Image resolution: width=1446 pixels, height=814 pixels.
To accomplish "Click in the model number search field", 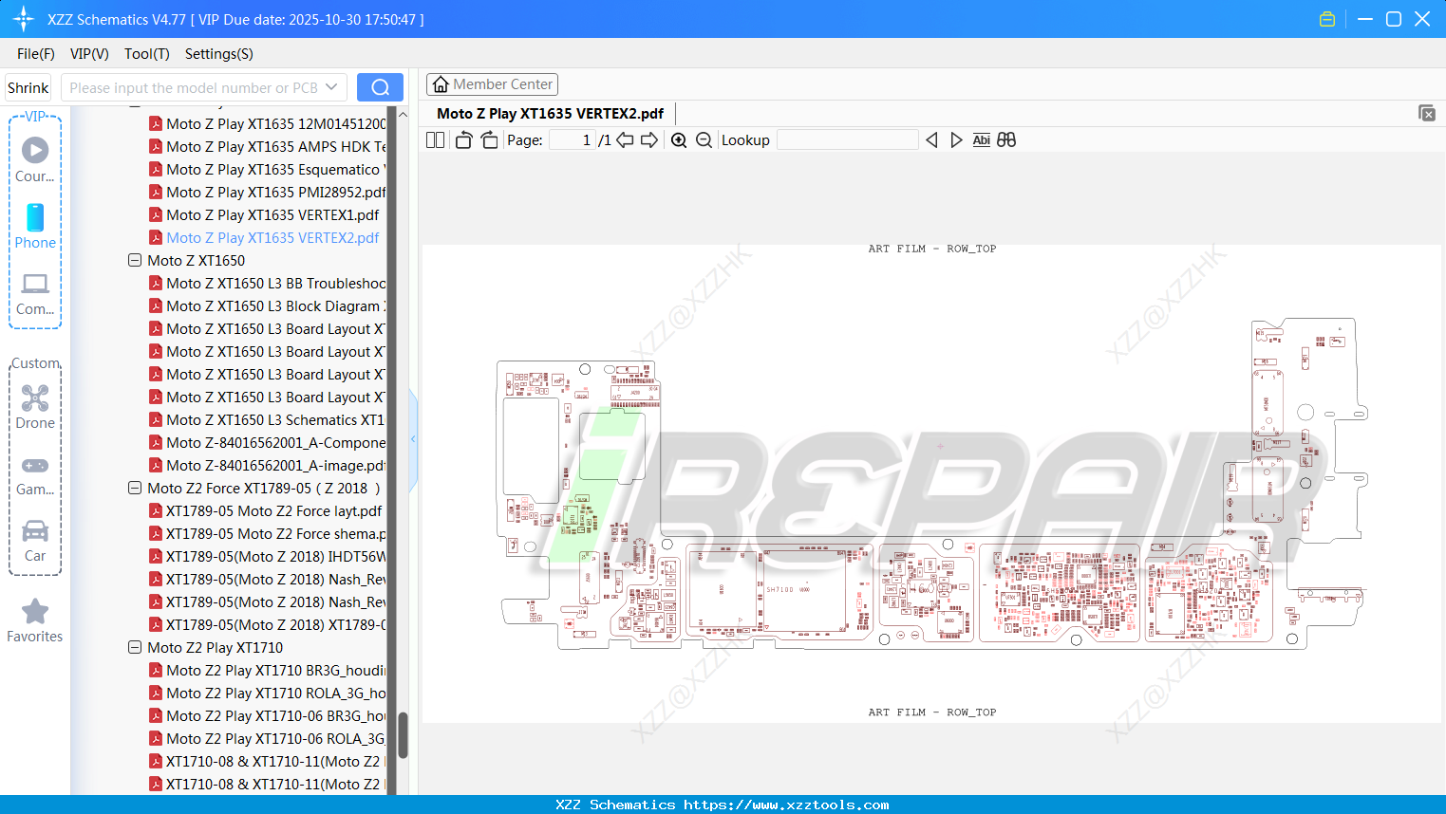I will [194, 87].
